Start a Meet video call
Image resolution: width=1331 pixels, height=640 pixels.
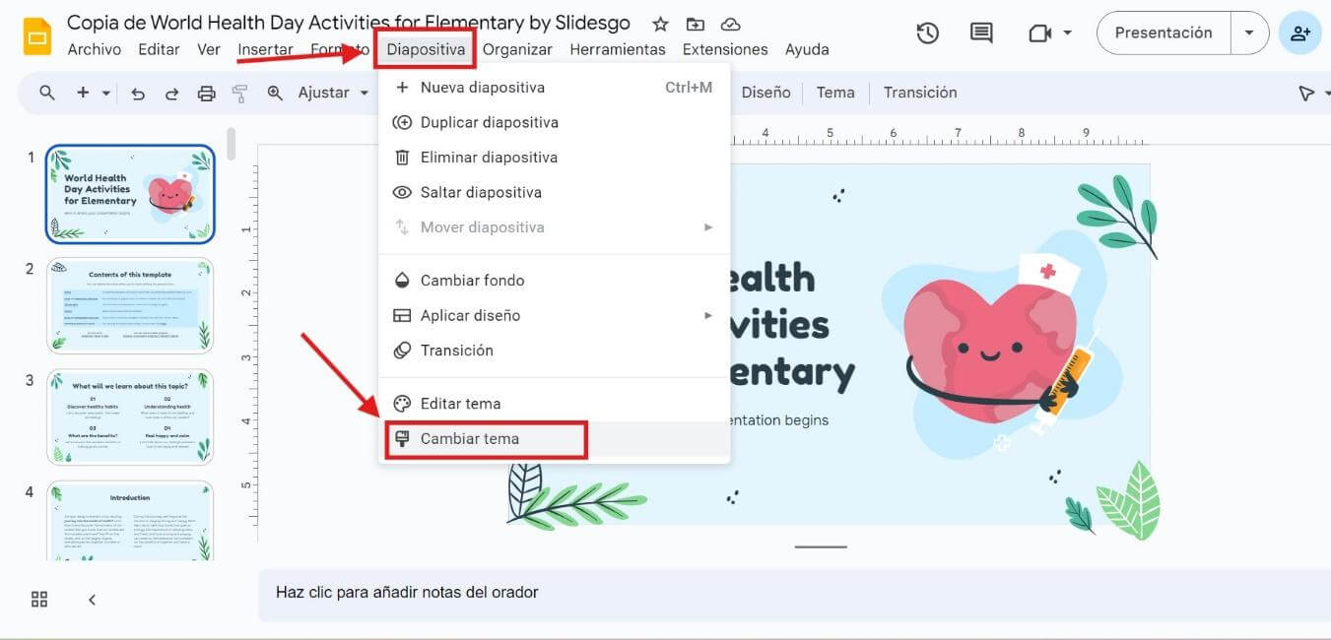1041,32
